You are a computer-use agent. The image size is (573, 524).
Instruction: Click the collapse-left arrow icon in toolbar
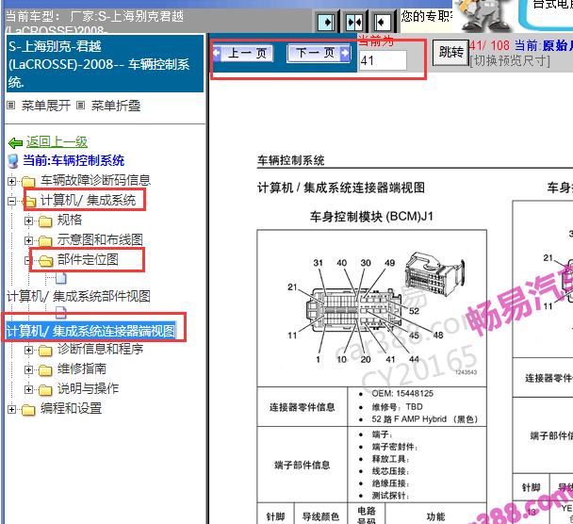[x=383, y=22]
